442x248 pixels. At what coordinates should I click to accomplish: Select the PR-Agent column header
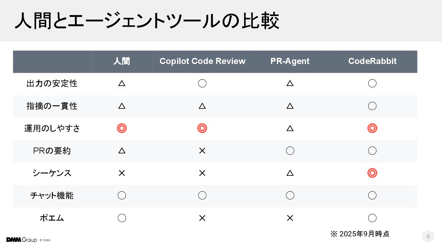pos(290,61)
